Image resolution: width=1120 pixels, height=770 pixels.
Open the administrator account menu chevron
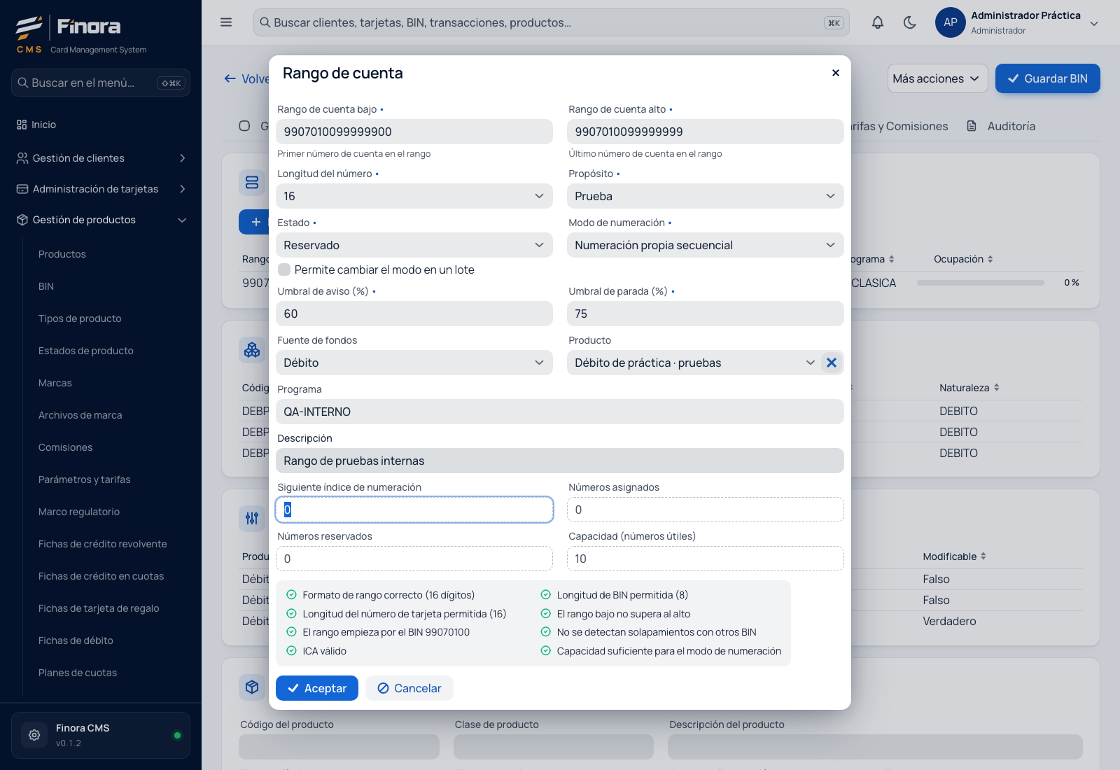click(x=1094, y=23)
